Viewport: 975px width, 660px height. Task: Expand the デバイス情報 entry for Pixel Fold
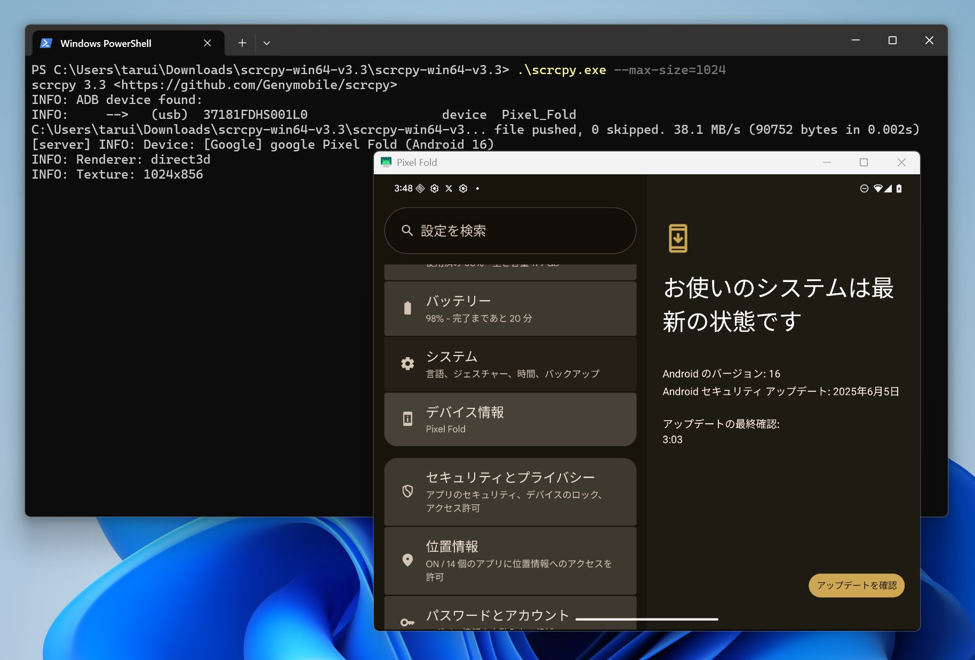[x=509, y=419]
